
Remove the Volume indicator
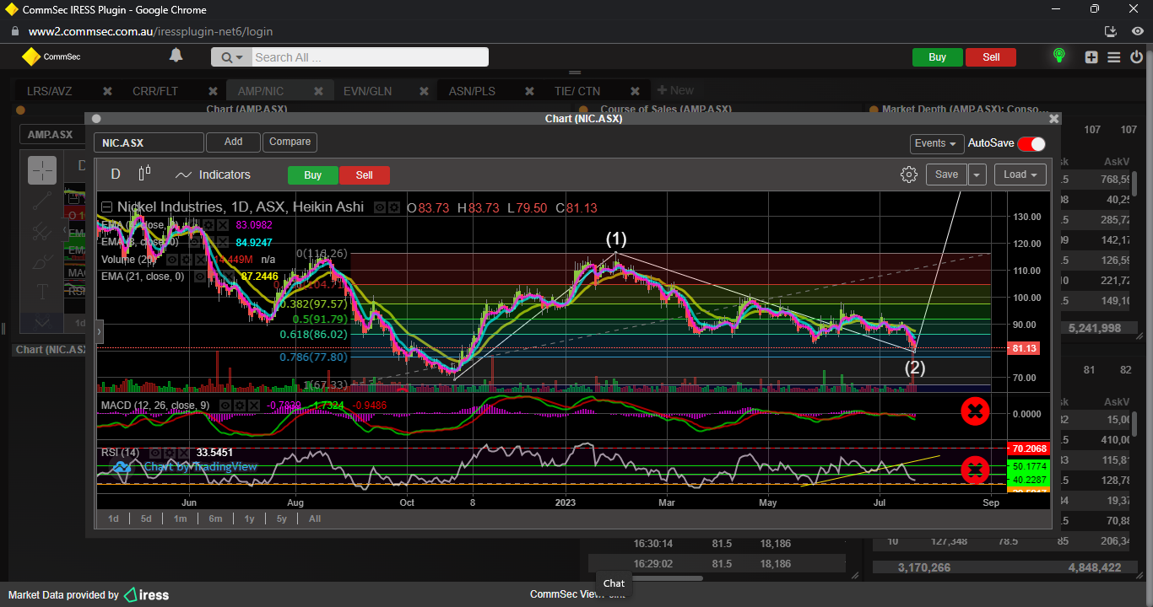(x=201, y=260)
